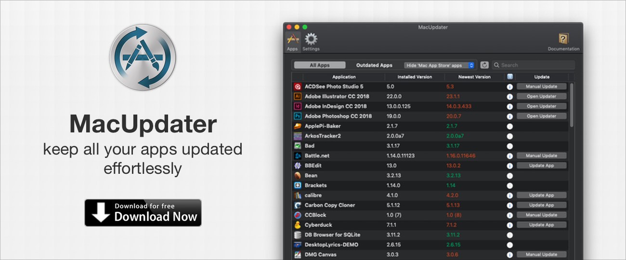
Task: Click the Adobe Photoshop CC 2018 app icon
Action: tap(297, 116)
